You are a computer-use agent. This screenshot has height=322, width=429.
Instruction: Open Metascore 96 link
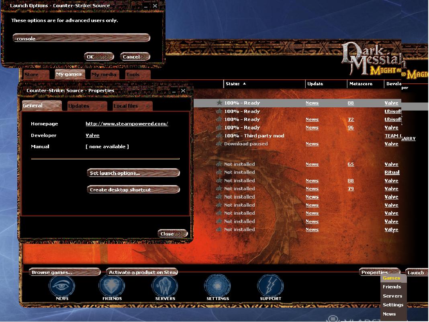pos(351,127)
